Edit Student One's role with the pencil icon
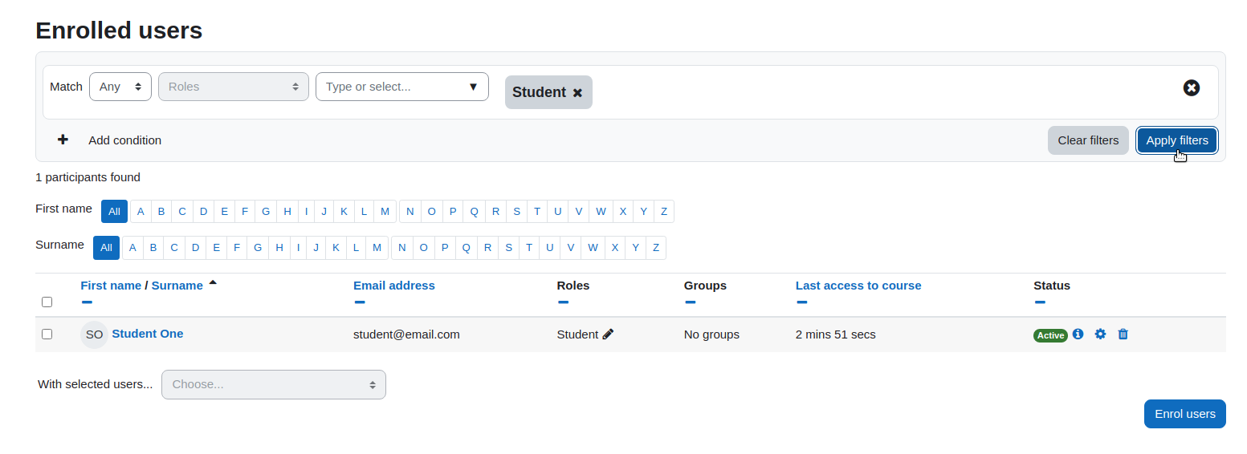Image resolution: width=1247 pixels, height=454 pixels. point(608,334)
